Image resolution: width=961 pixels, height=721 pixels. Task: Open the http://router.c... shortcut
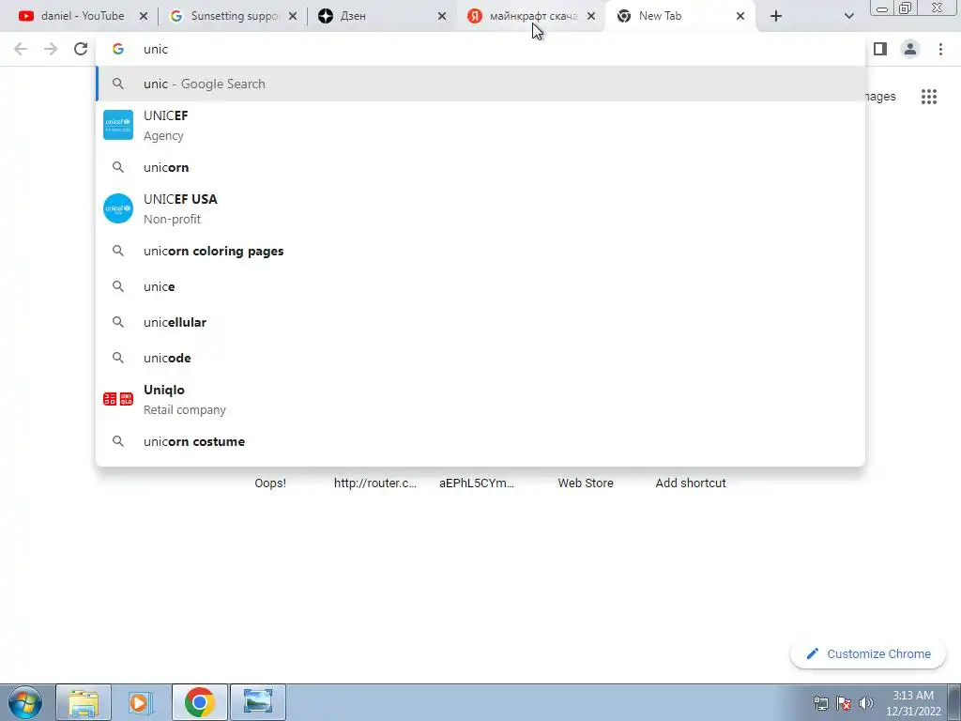375,483
